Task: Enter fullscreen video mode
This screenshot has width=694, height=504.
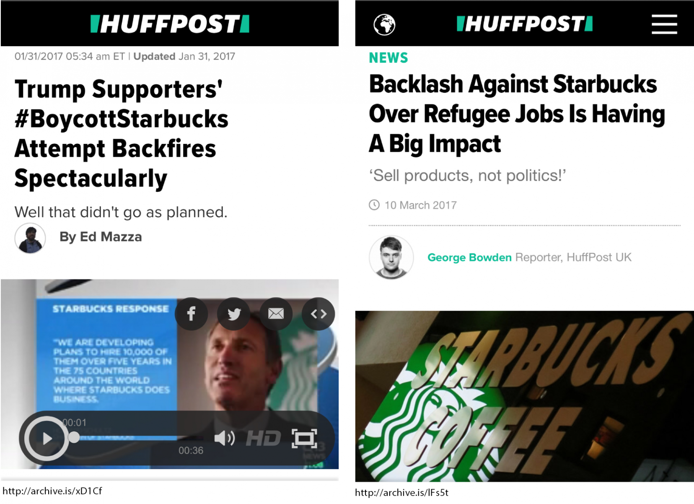Action: coord(304,439)
